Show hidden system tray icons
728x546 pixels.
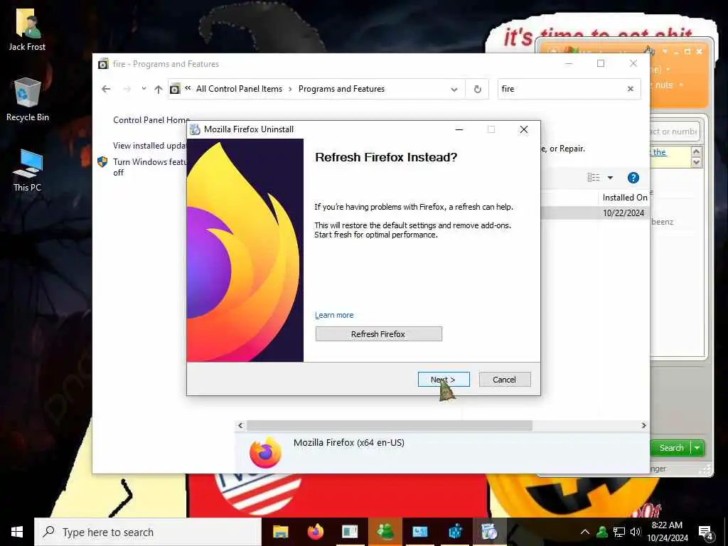(x=585, y=532)
